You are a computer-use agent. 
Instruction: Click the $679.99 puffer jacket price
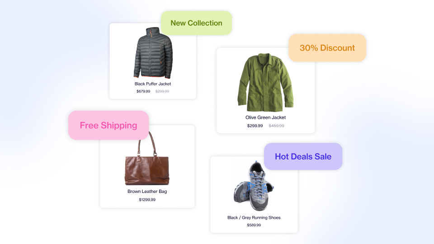[x=143, y=91]
